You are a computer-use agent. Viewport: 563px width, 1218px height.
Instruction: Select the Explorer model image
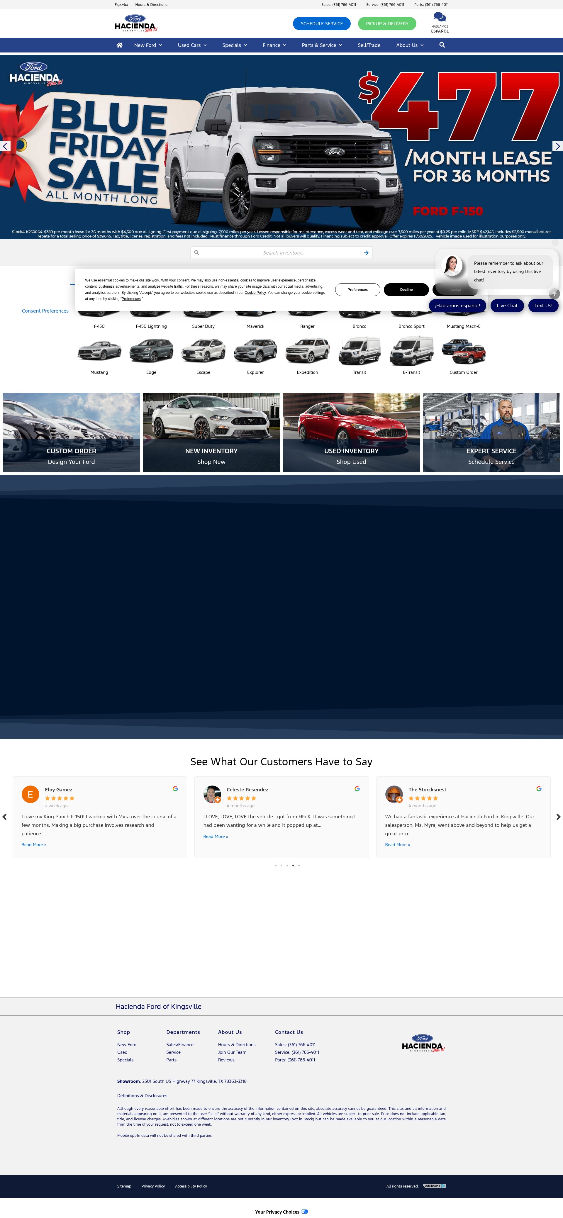[x=255, y=351]
